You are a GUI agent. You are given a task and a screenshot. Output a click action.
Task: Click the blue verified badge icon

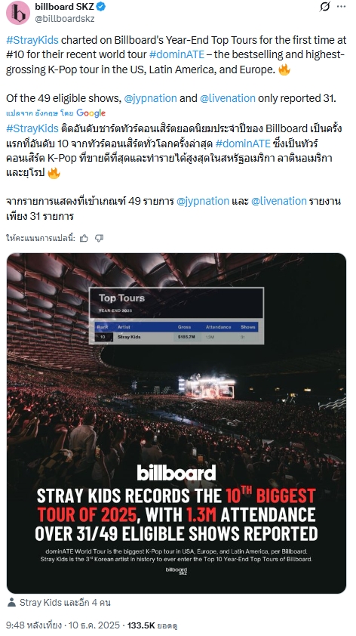tap(102, 7)
